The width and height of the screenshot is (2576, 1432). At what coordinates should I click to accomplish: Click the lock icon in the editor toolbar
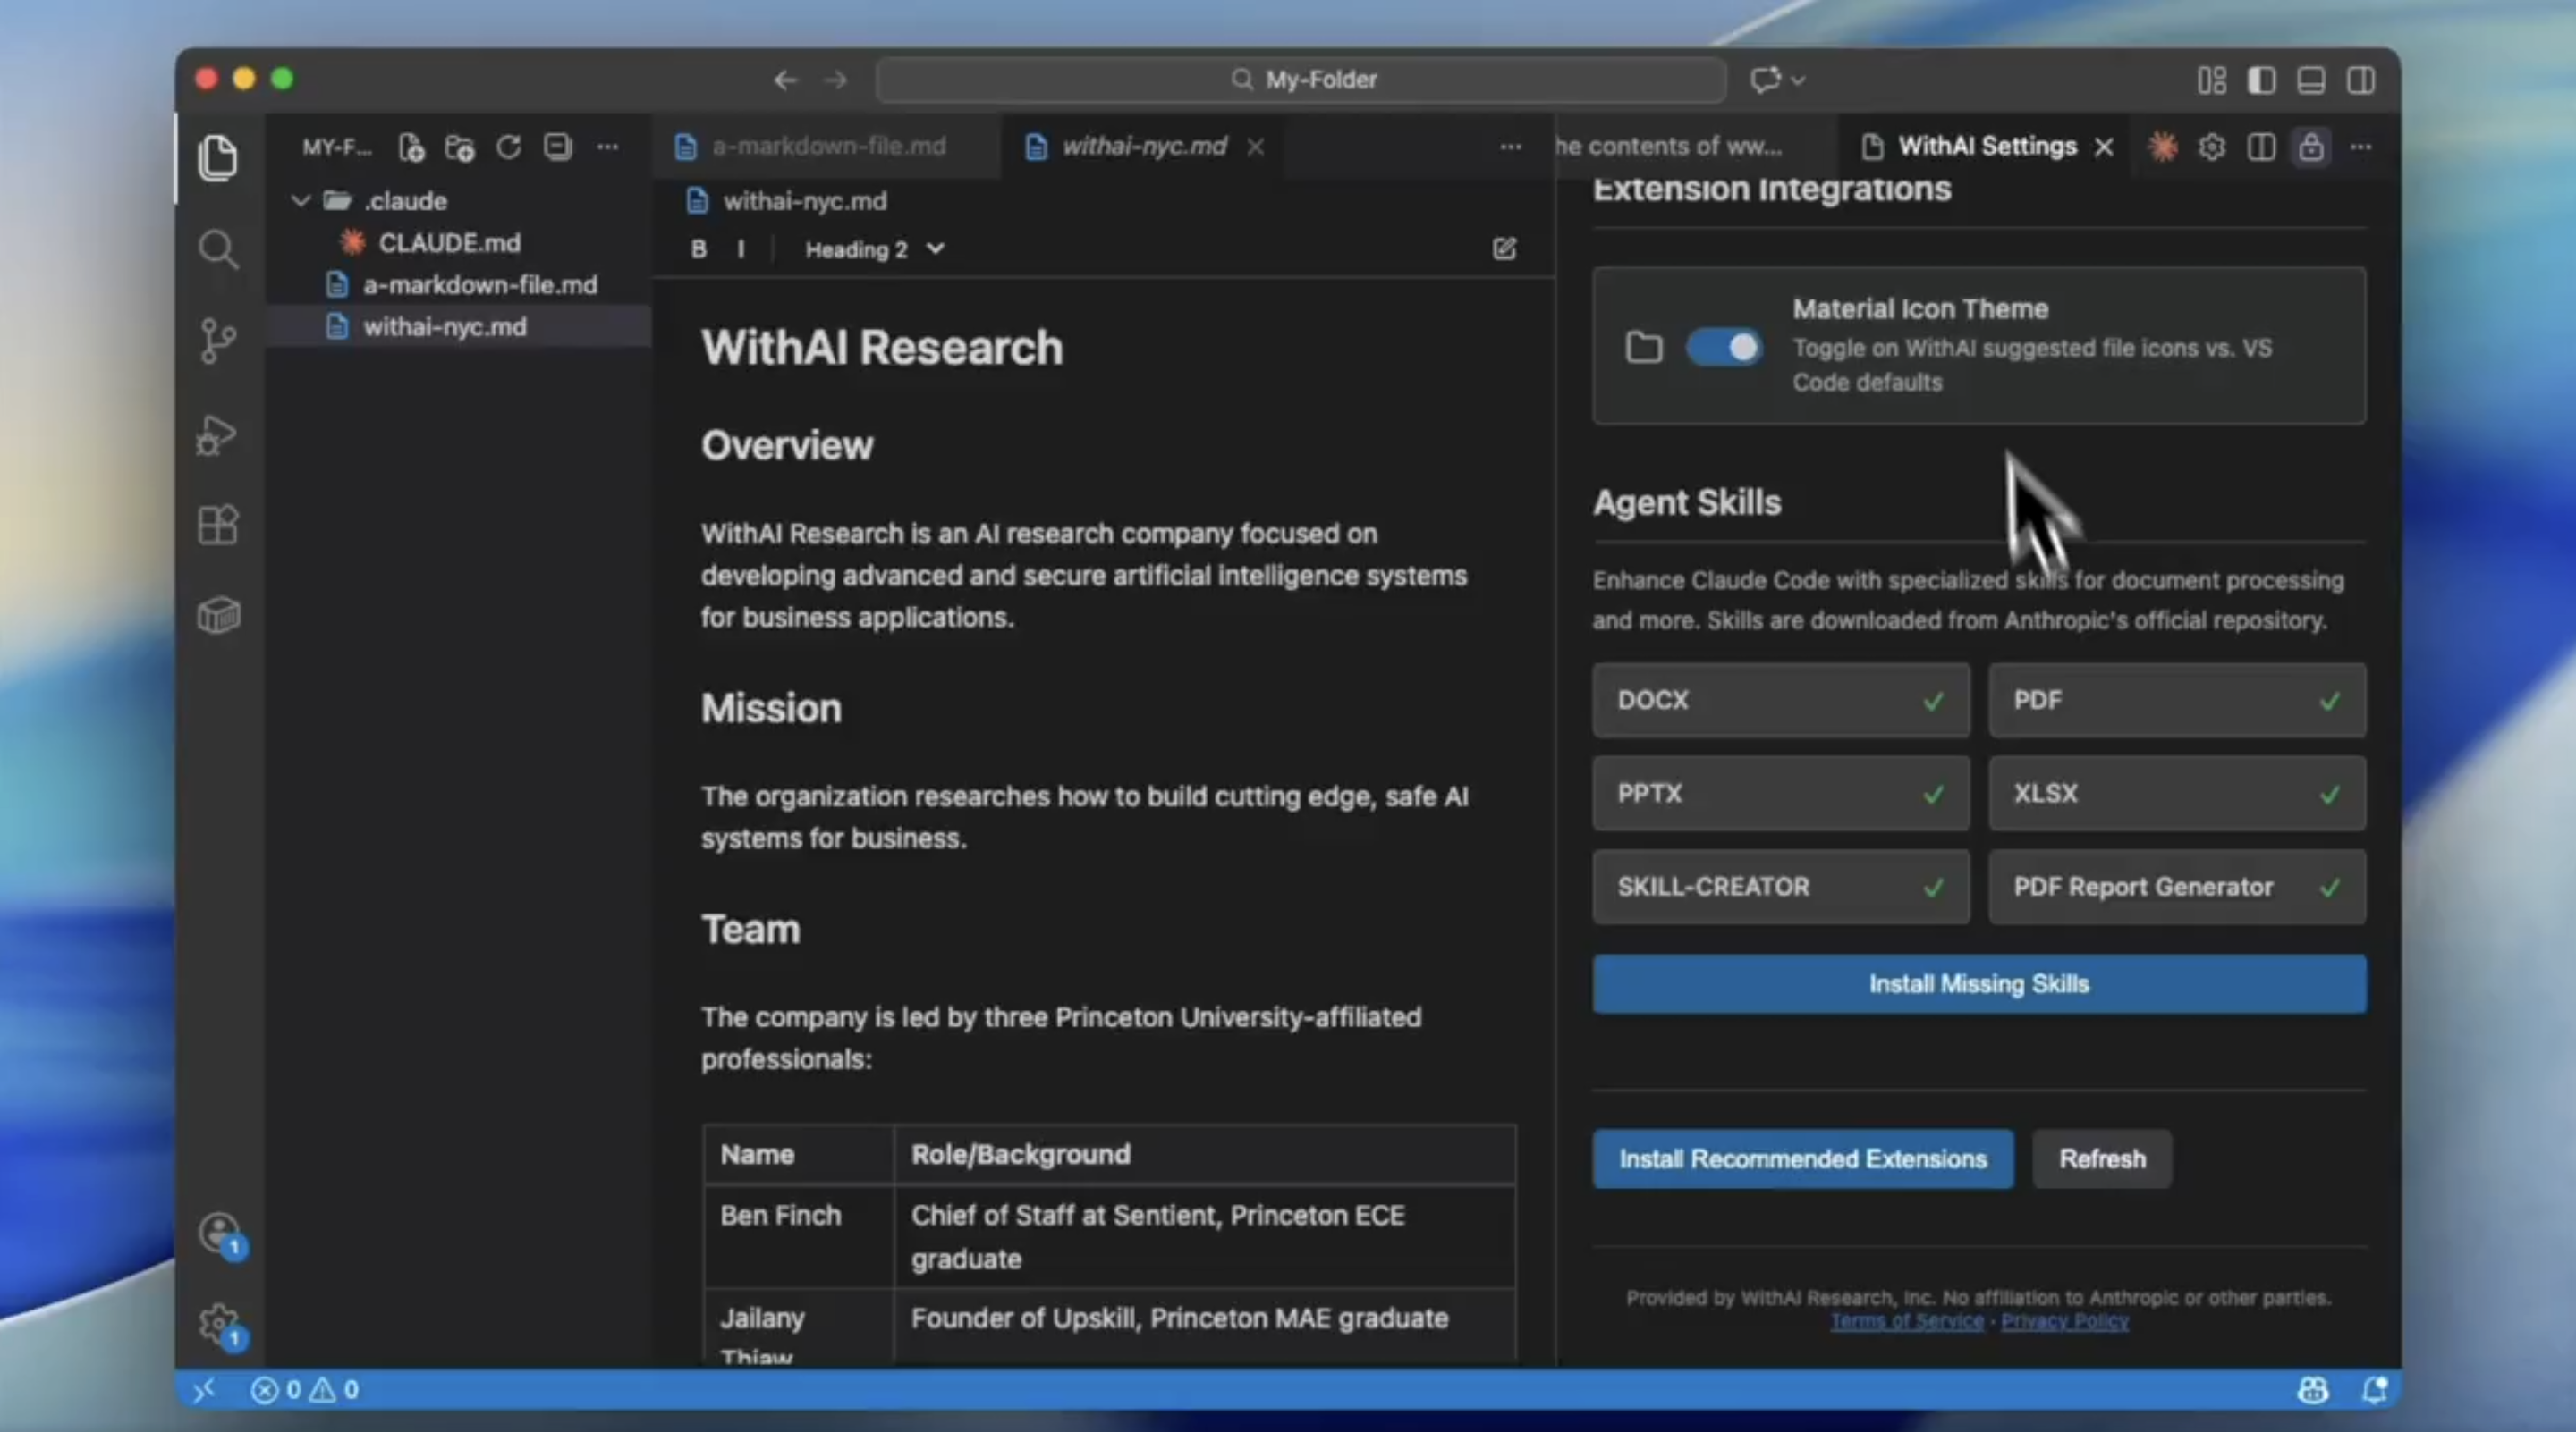tap(2311, 147)
